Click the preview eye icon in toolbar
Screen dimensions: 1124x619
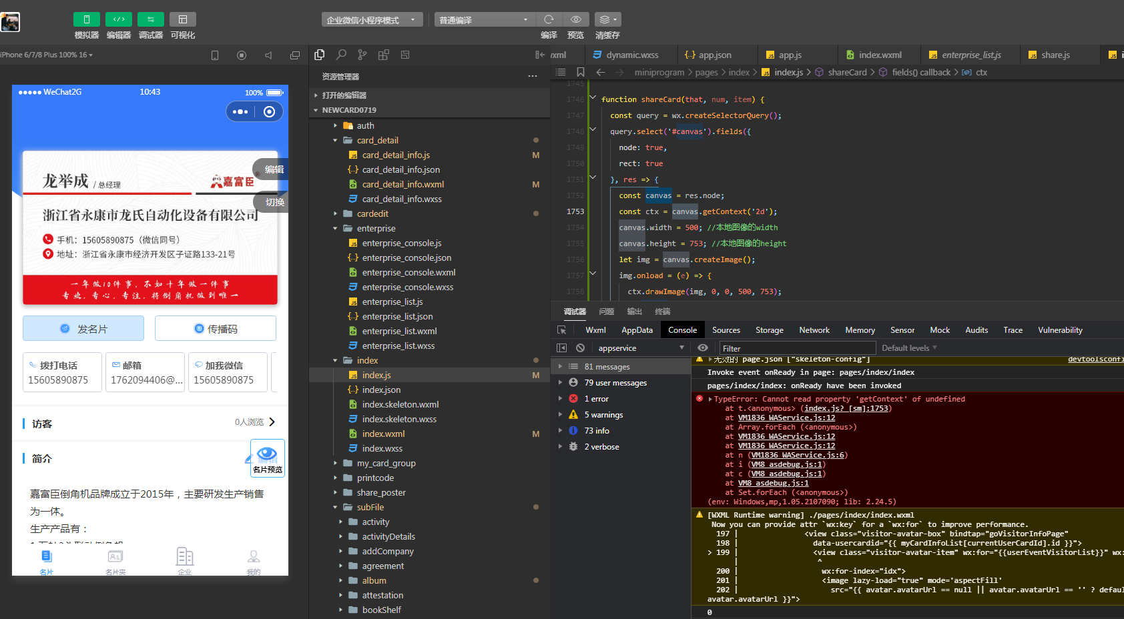[575, 19]
